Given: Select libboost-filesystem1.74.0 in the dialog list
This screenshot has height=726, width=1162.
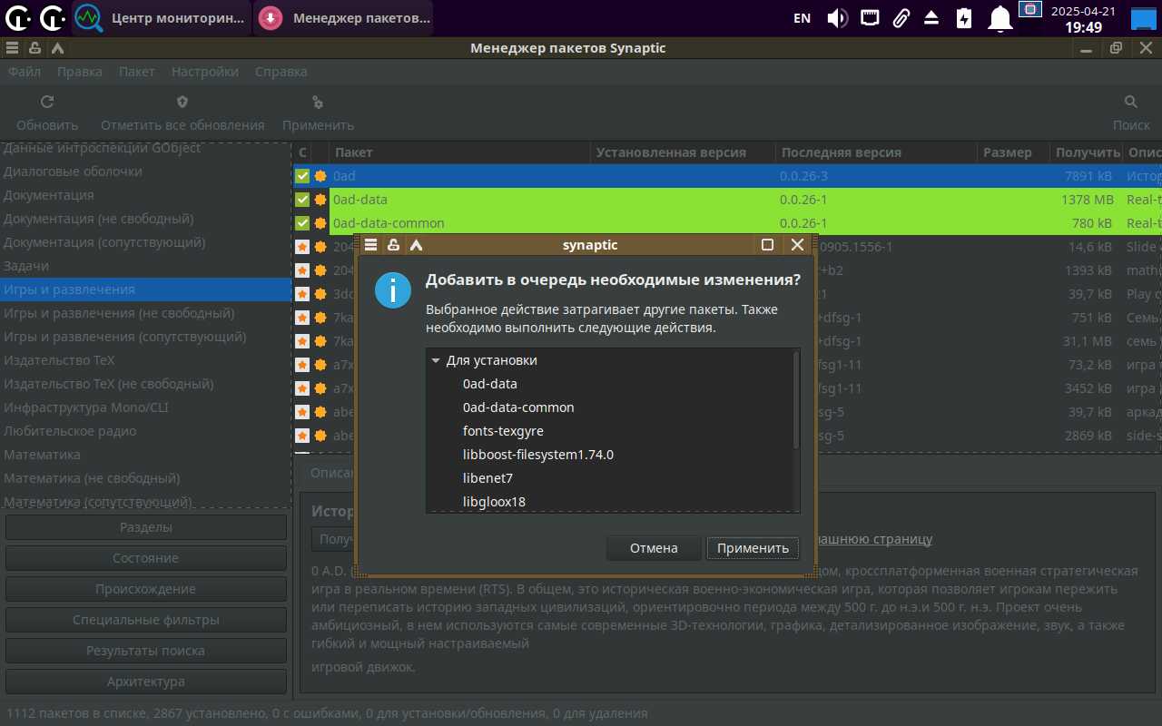Looking at the screenshot, I should click(538, 455).
